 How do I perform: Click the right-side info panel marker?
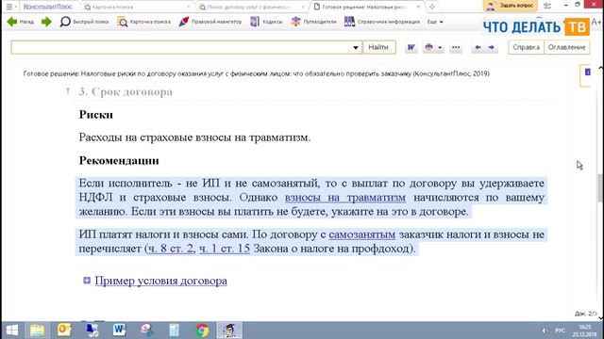click(x=587, y=73)
